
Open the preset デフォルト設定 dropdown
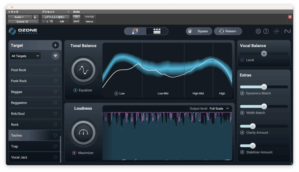(55, 17)
